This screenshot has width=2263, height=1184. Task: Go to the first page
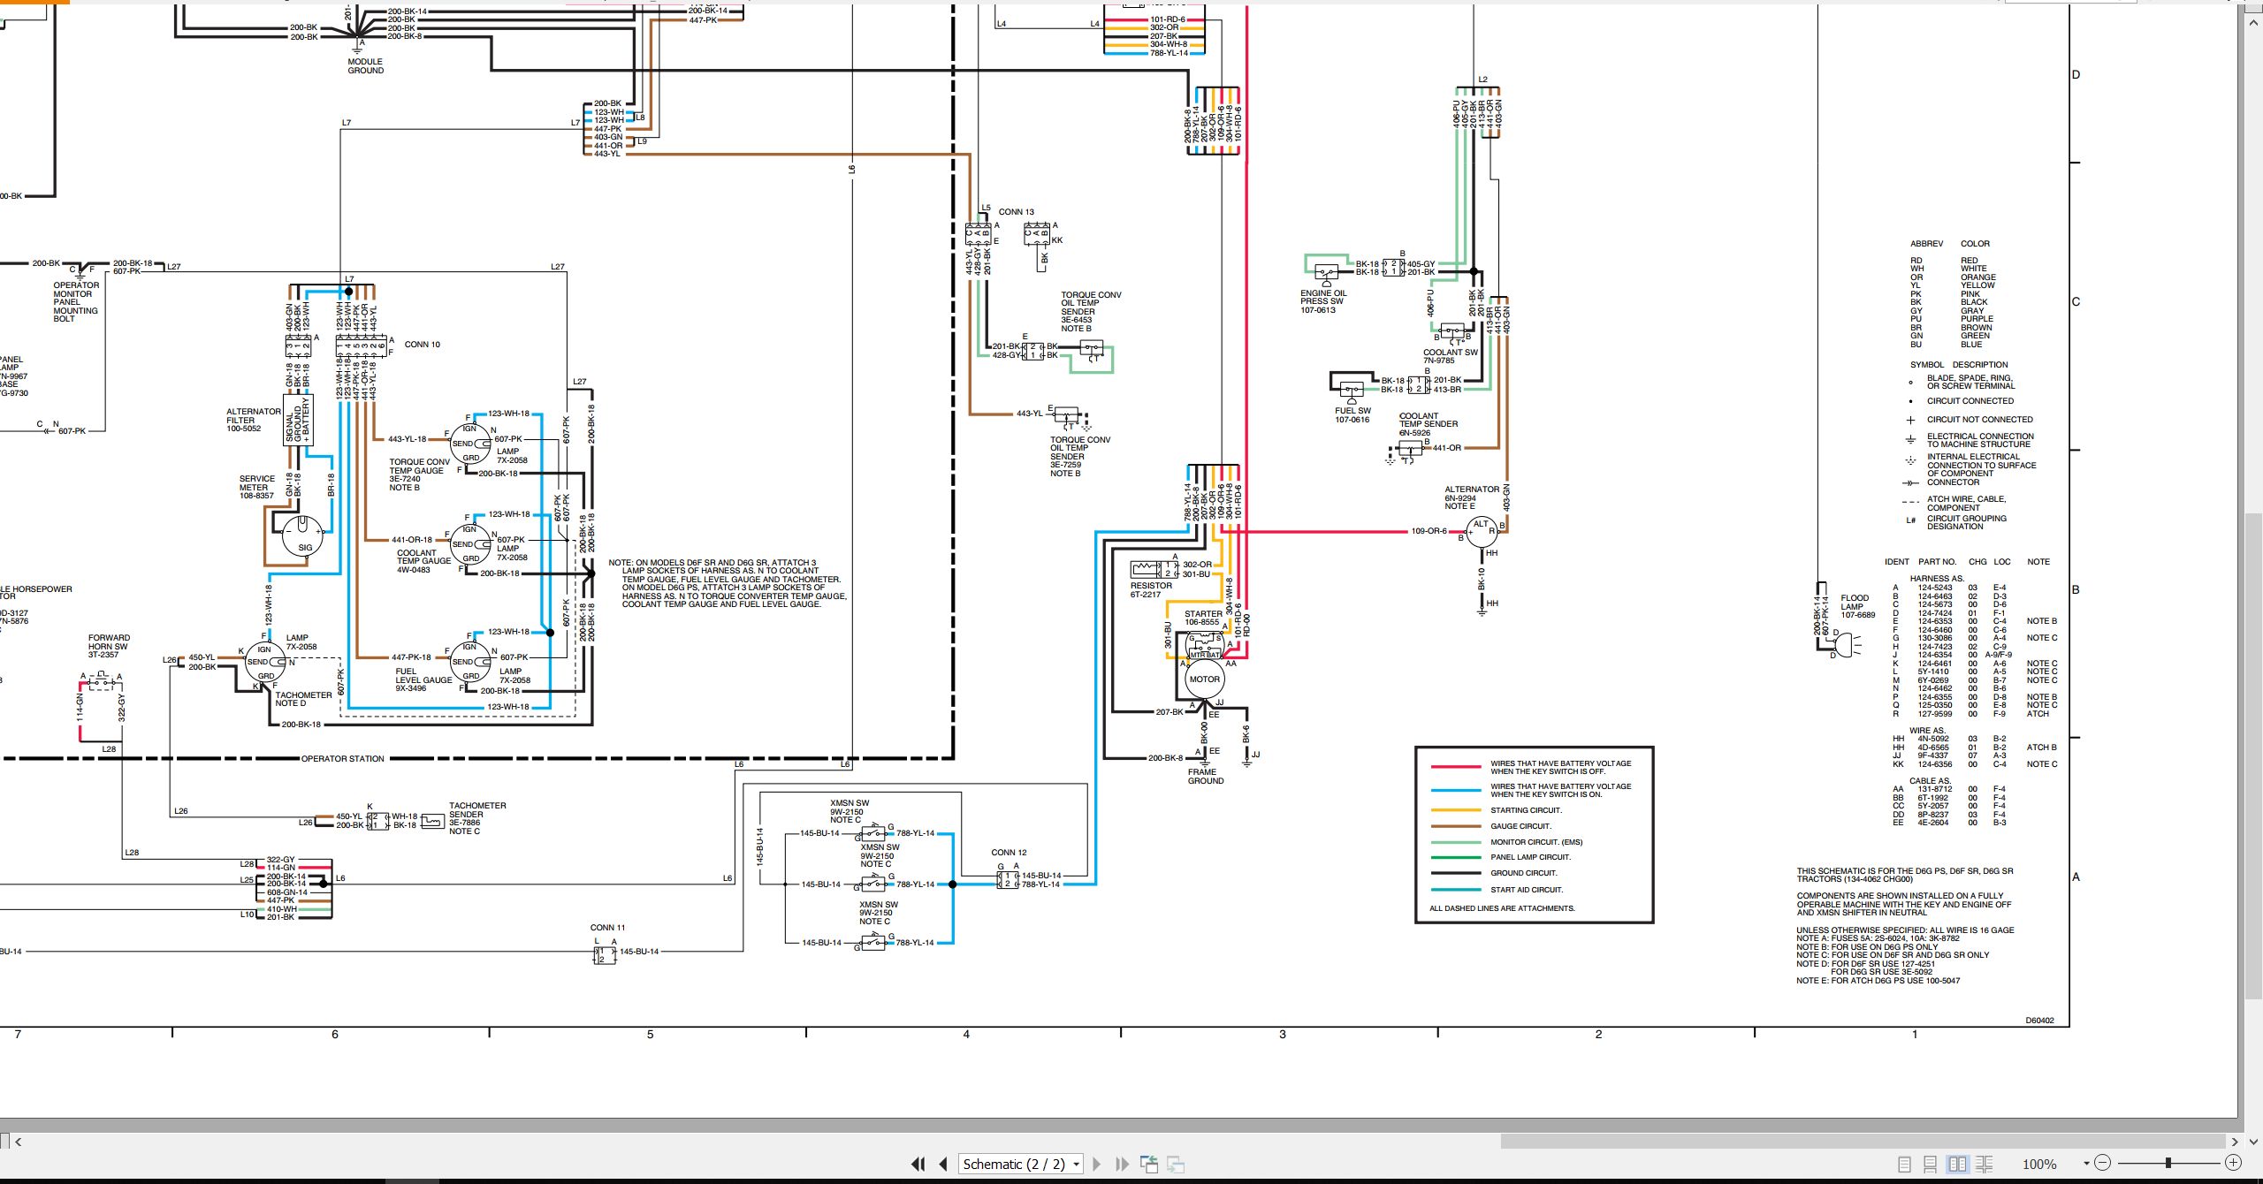pos(918,1164)
